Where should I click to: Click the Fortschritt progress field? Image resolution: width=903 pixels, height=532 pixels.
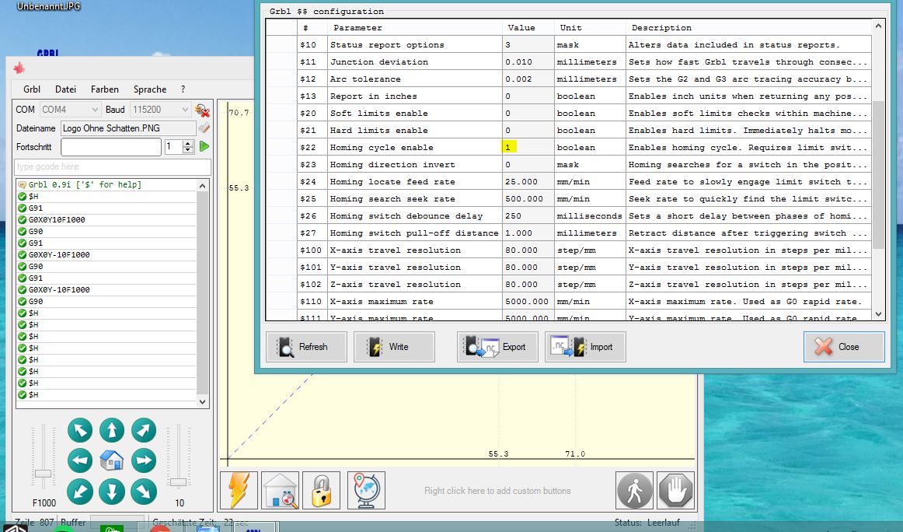(110, 147)
